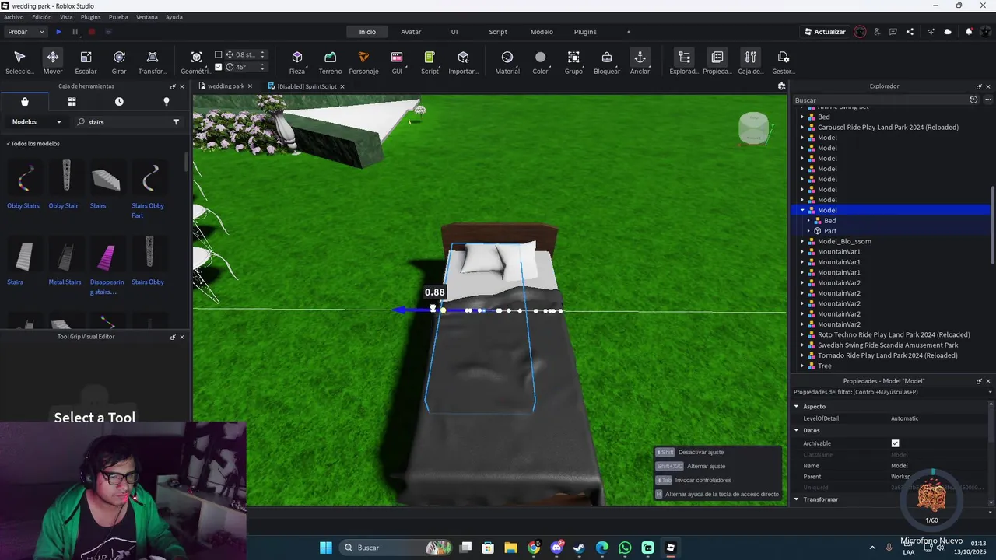Collapse the Datos properties section
The image size is (996, 560).
[797, 430]
